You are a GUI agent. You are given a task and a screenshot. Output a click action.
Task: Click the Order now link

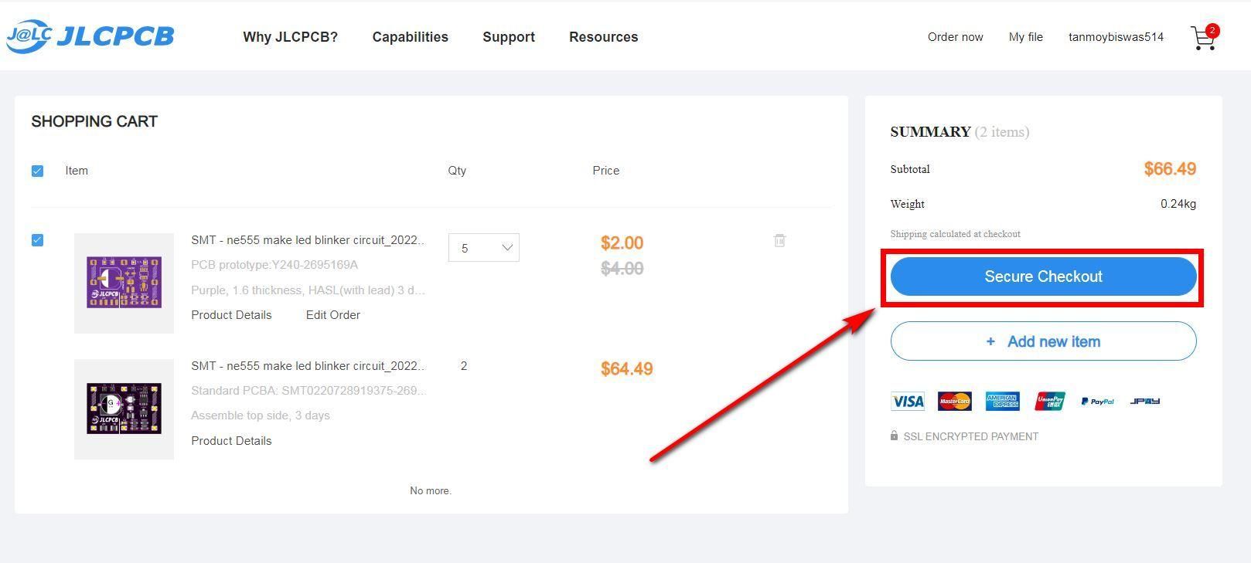coord(956,37)
